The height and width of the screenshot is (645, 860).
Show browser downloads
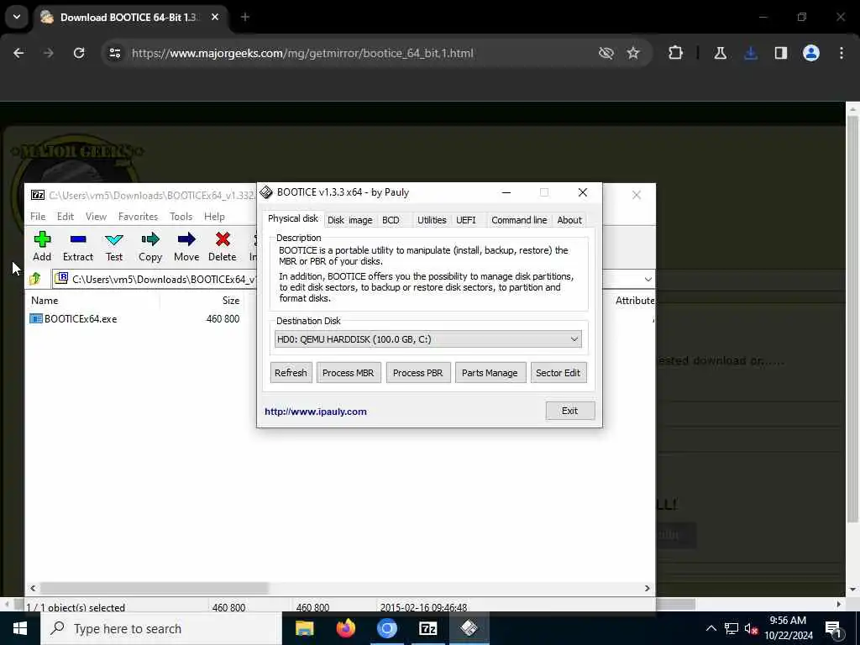point(751,53)
